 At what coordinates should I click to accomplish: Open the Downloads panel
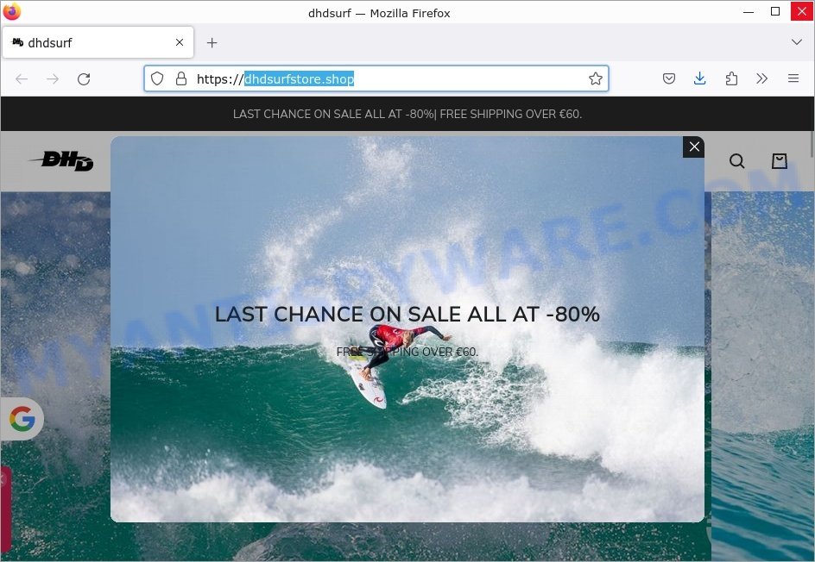[699, 78]
